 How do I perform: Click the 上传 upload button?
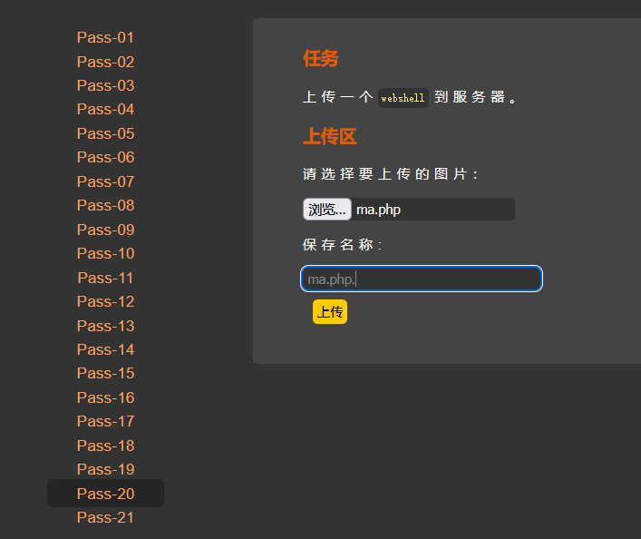(x=330, y=312)
